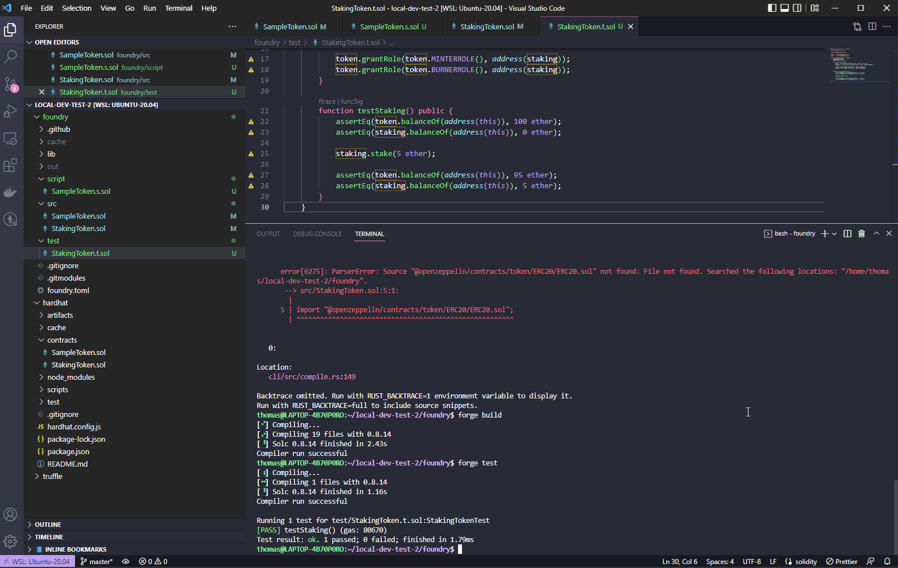Click the editor minimap
This screenshot has height=568, width=898.
click(x=860, y=65)
